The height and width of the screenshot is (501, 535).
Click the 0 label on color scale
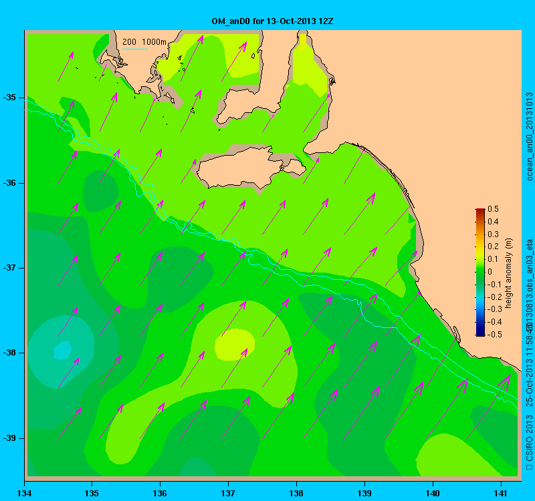click(x=490, y=272)
